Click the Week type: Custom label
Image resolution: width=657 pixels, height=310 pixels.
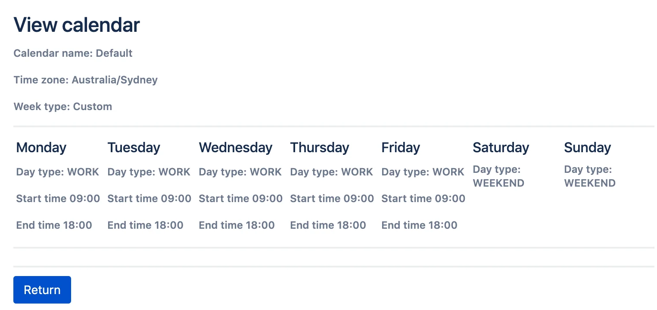63,107
